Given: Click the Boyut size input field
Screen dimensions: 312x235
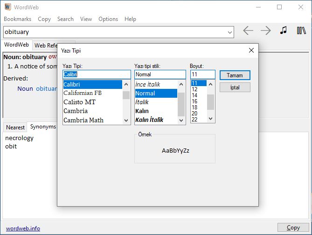Looking at the screenshot, I should (x=203, y=74).
